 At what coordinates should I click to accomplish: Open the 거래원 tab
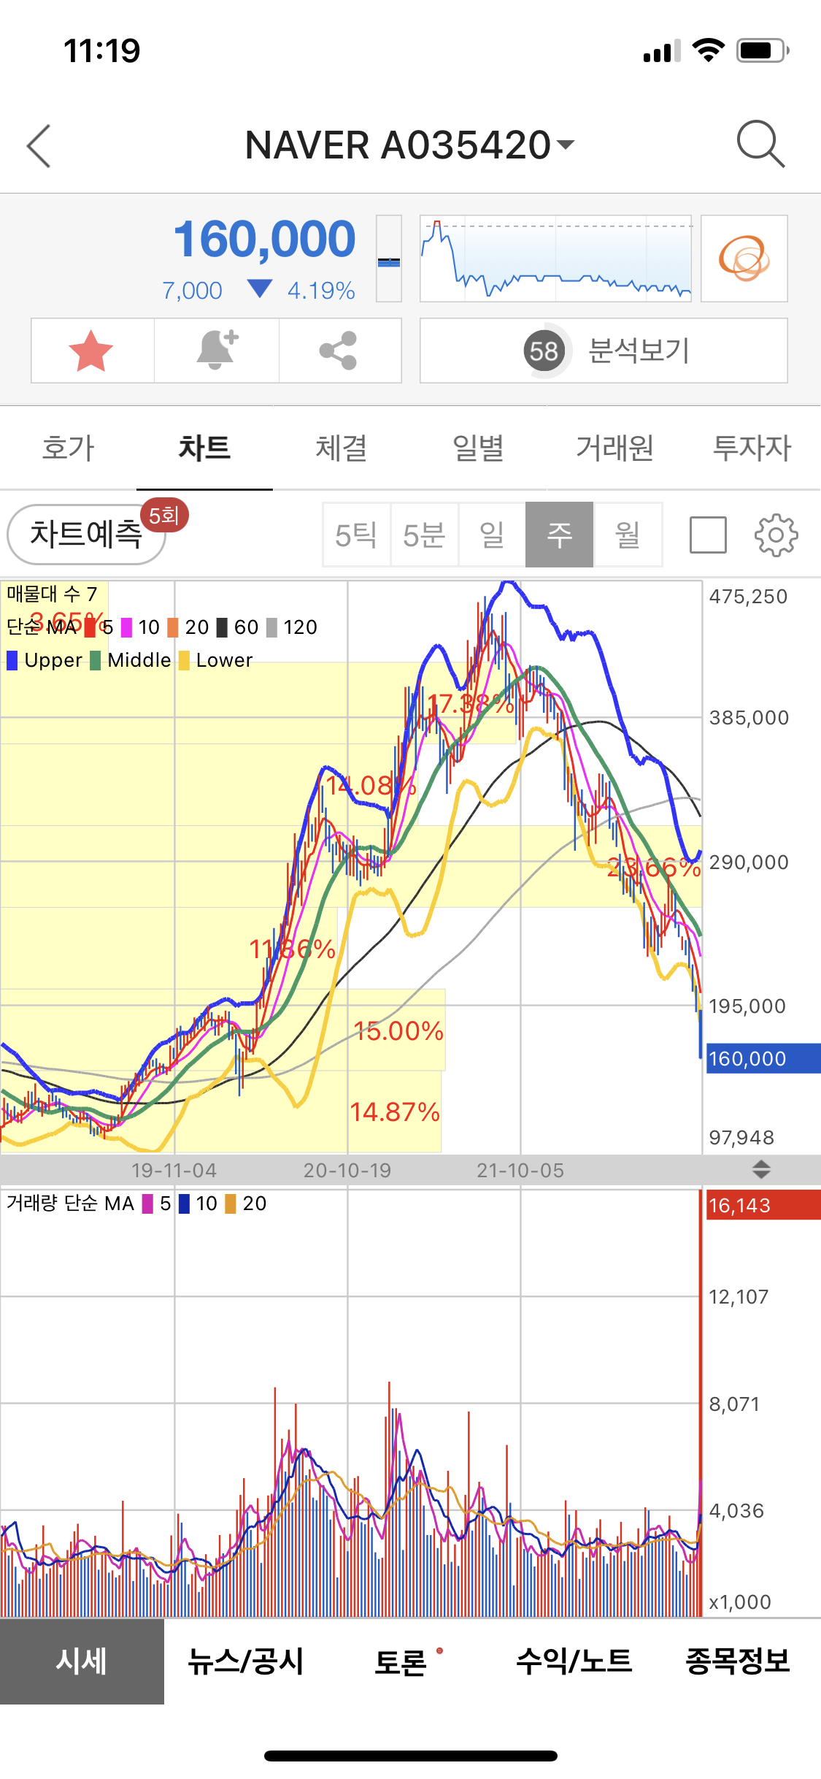[x=614, y=448]
